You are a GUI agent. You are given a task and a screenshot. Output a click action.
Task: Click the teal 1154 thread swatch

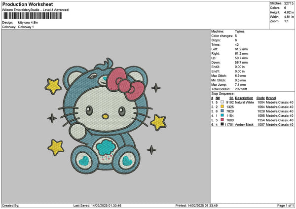click(222, 115)
